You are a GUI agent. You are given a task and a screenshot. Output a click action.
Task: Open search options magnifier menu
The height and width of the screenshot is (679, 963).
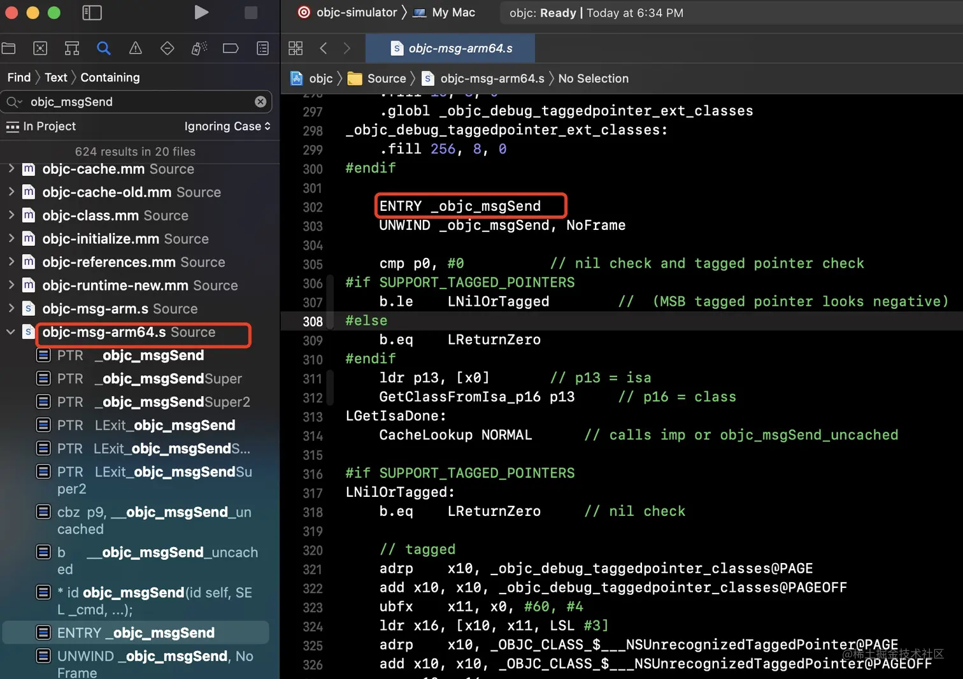coord(14,102)
